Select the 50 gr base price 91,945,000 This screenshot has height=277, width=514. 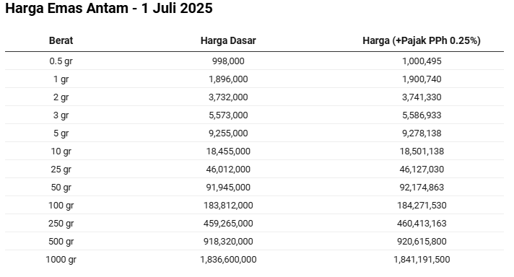pos(228,188)
